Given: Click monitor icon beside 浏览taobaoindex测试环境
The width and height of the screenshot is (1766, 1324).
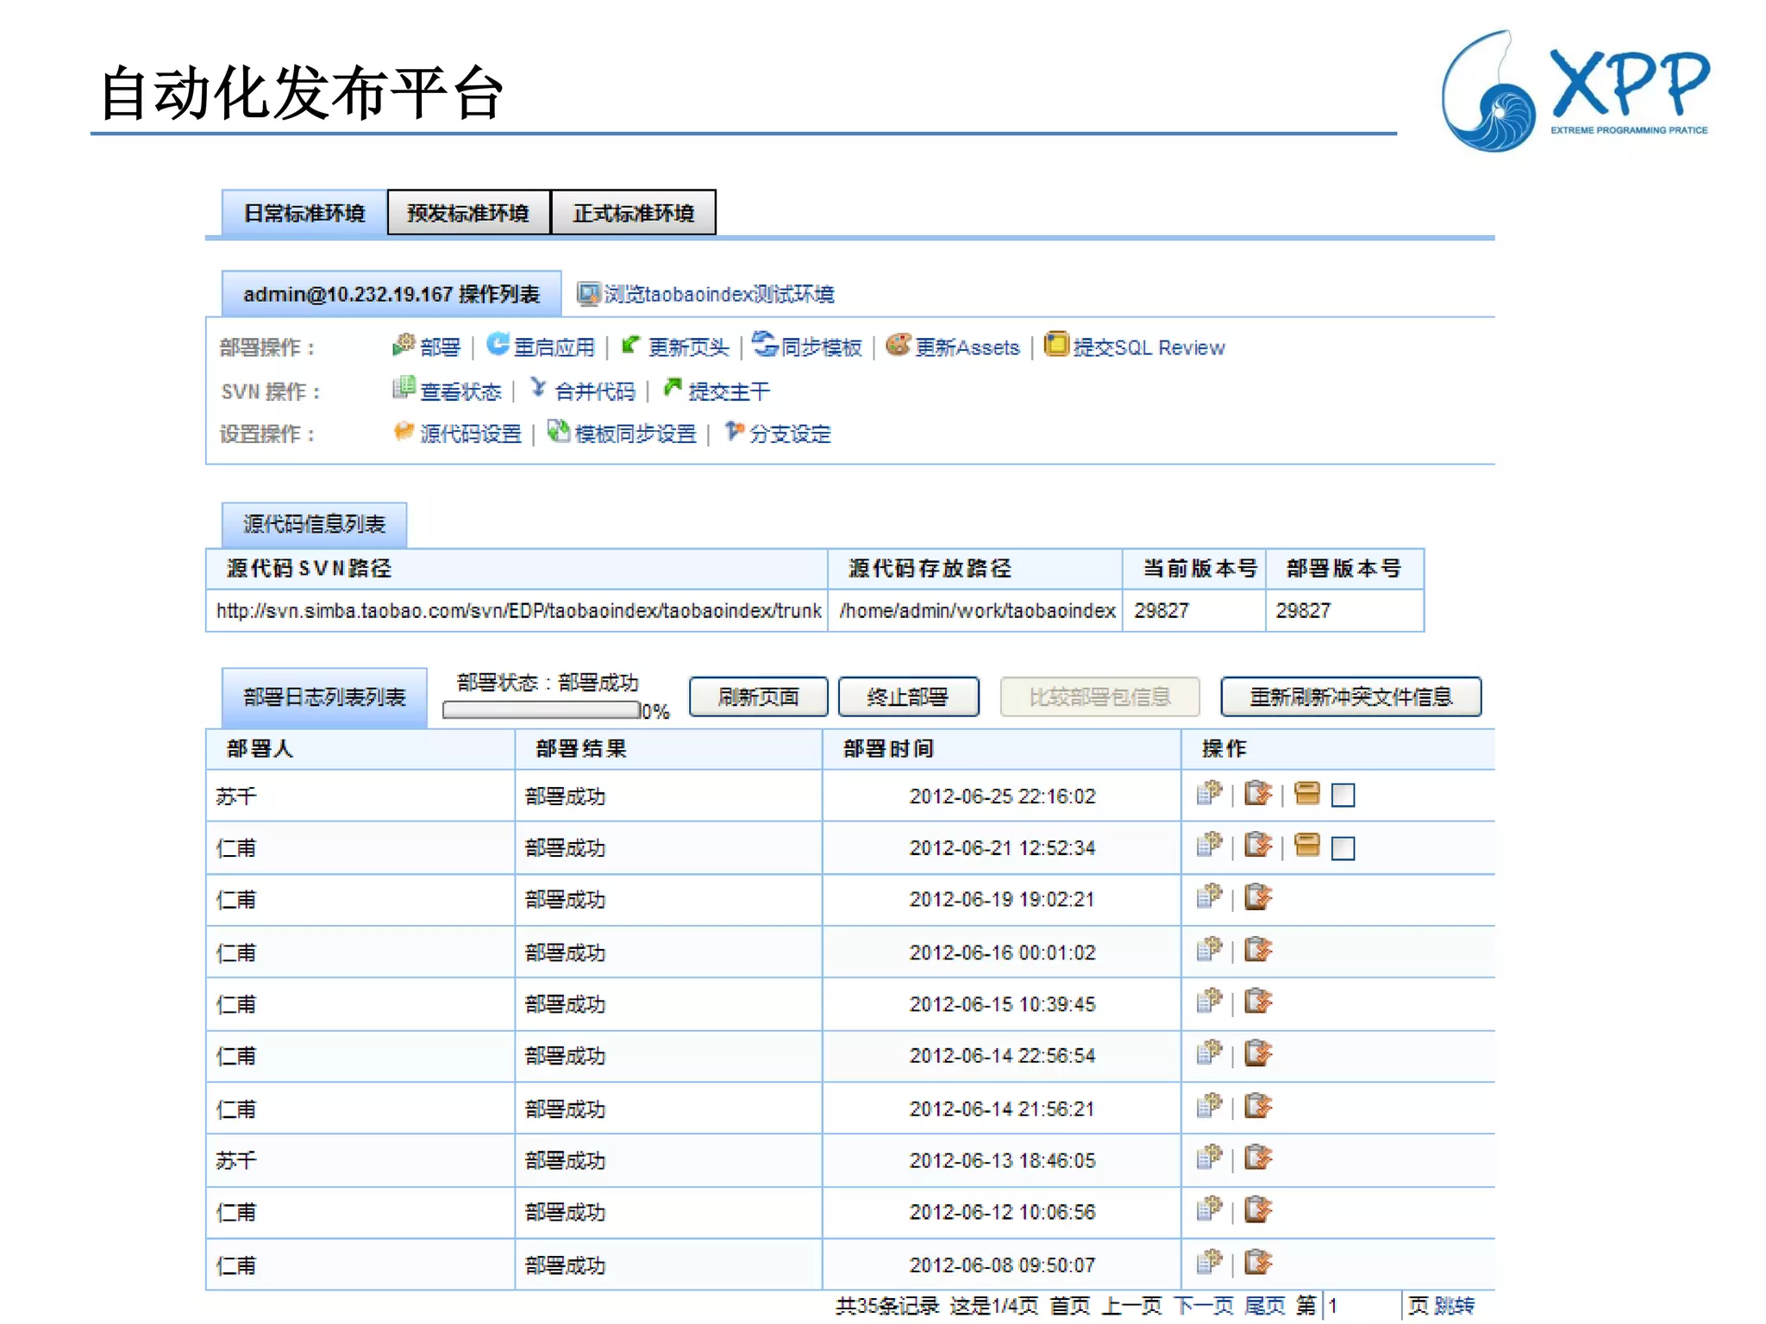Looking at the screenshot, I should click(588, 294).
